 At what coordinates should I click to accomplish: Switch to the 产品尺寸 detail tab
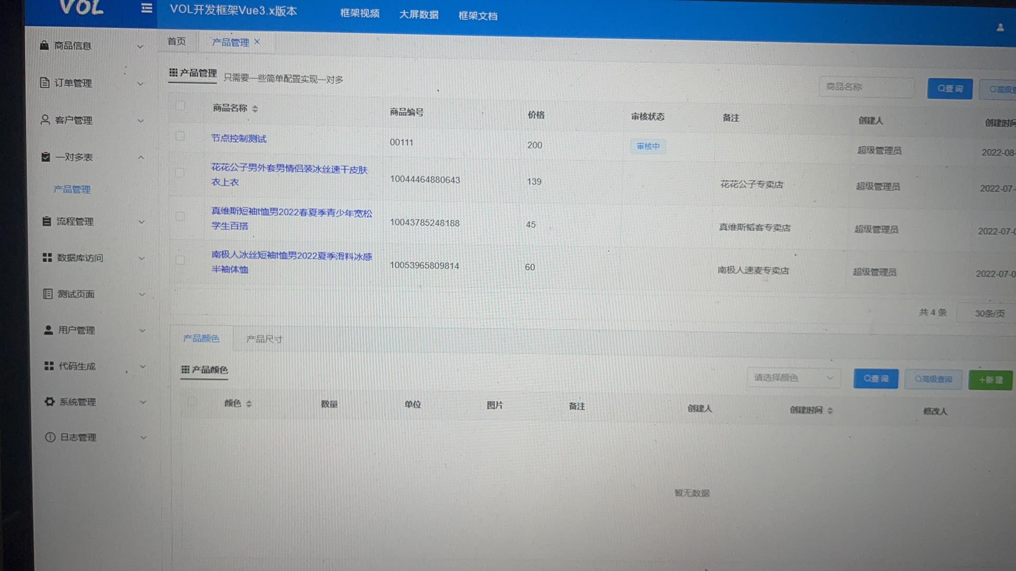[x=264, y=339]
